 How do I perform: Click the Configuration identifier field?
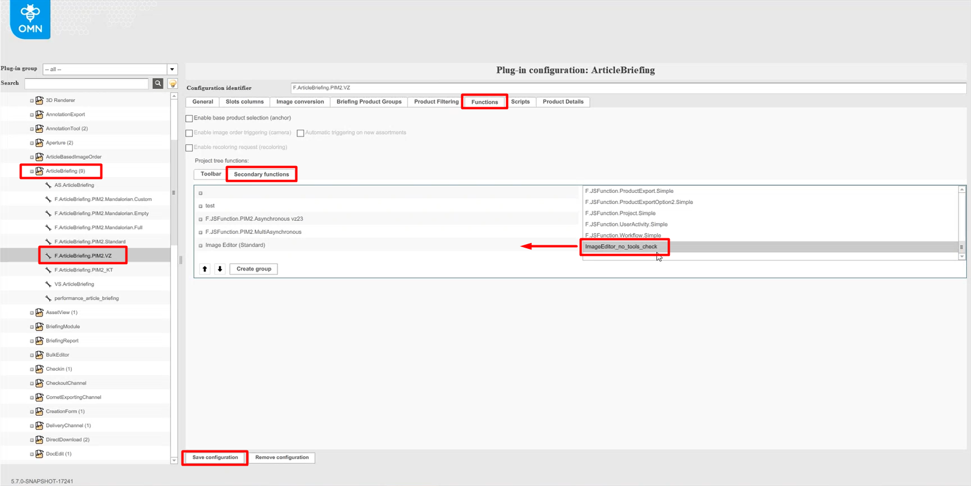tap(628, 88)
